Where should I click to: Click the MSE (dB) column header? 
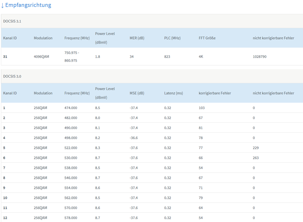click(137, 93)
